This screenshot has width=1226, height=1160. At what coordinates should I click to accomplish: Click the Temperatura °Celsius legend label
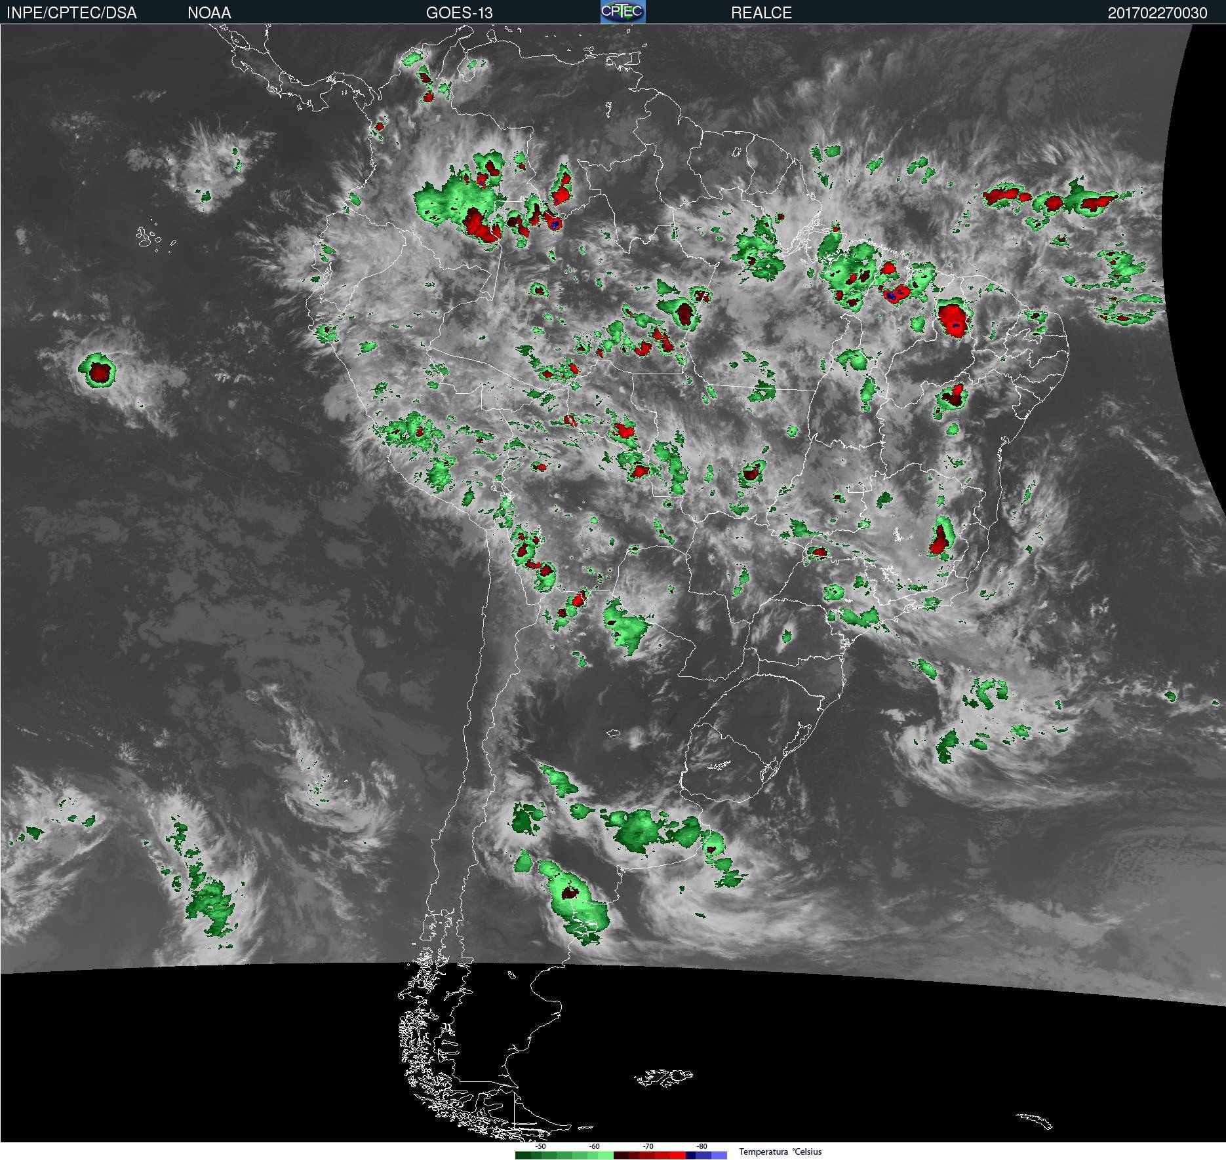click(780, 1151)
